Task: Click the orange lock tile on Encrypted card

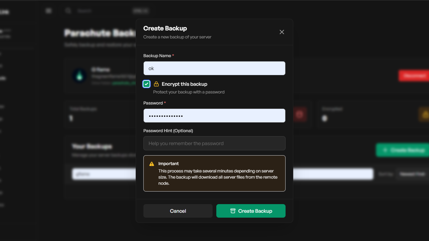Action: (425, 115)
